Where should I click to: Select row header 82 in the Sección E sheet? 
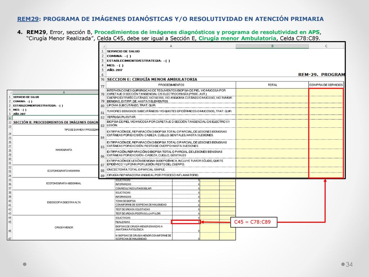pos(103,117)
